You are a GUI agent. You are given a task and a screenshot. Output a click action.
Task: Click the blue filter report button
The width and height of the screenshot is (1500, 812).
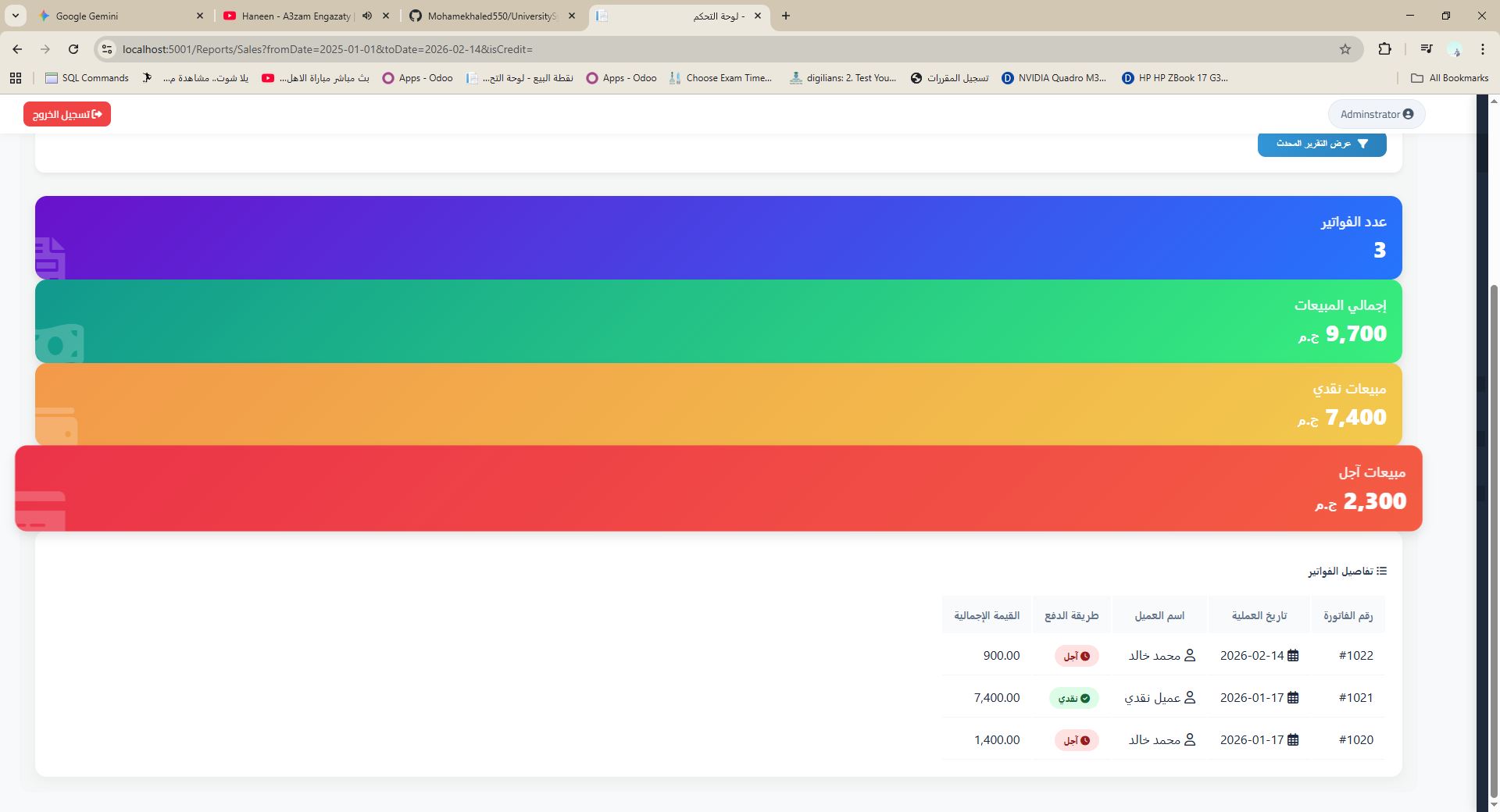[1321, 144]
